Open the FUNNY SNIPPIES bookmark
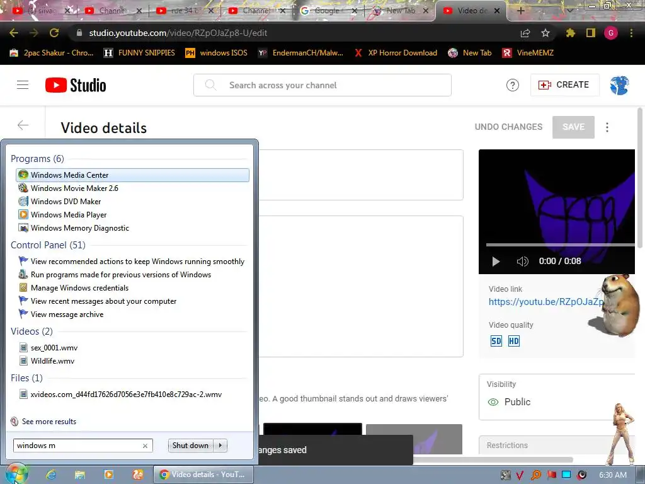 tap(139, 53)
